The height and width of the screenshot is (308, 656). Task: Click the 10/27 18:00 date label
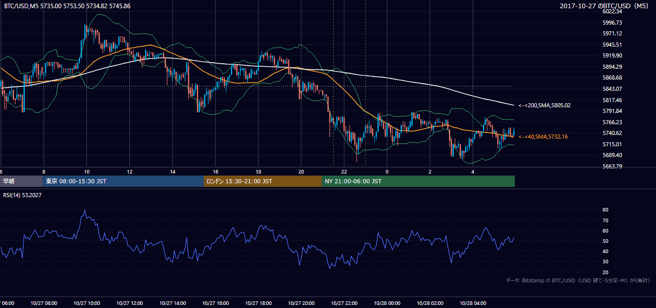(258, 303)
